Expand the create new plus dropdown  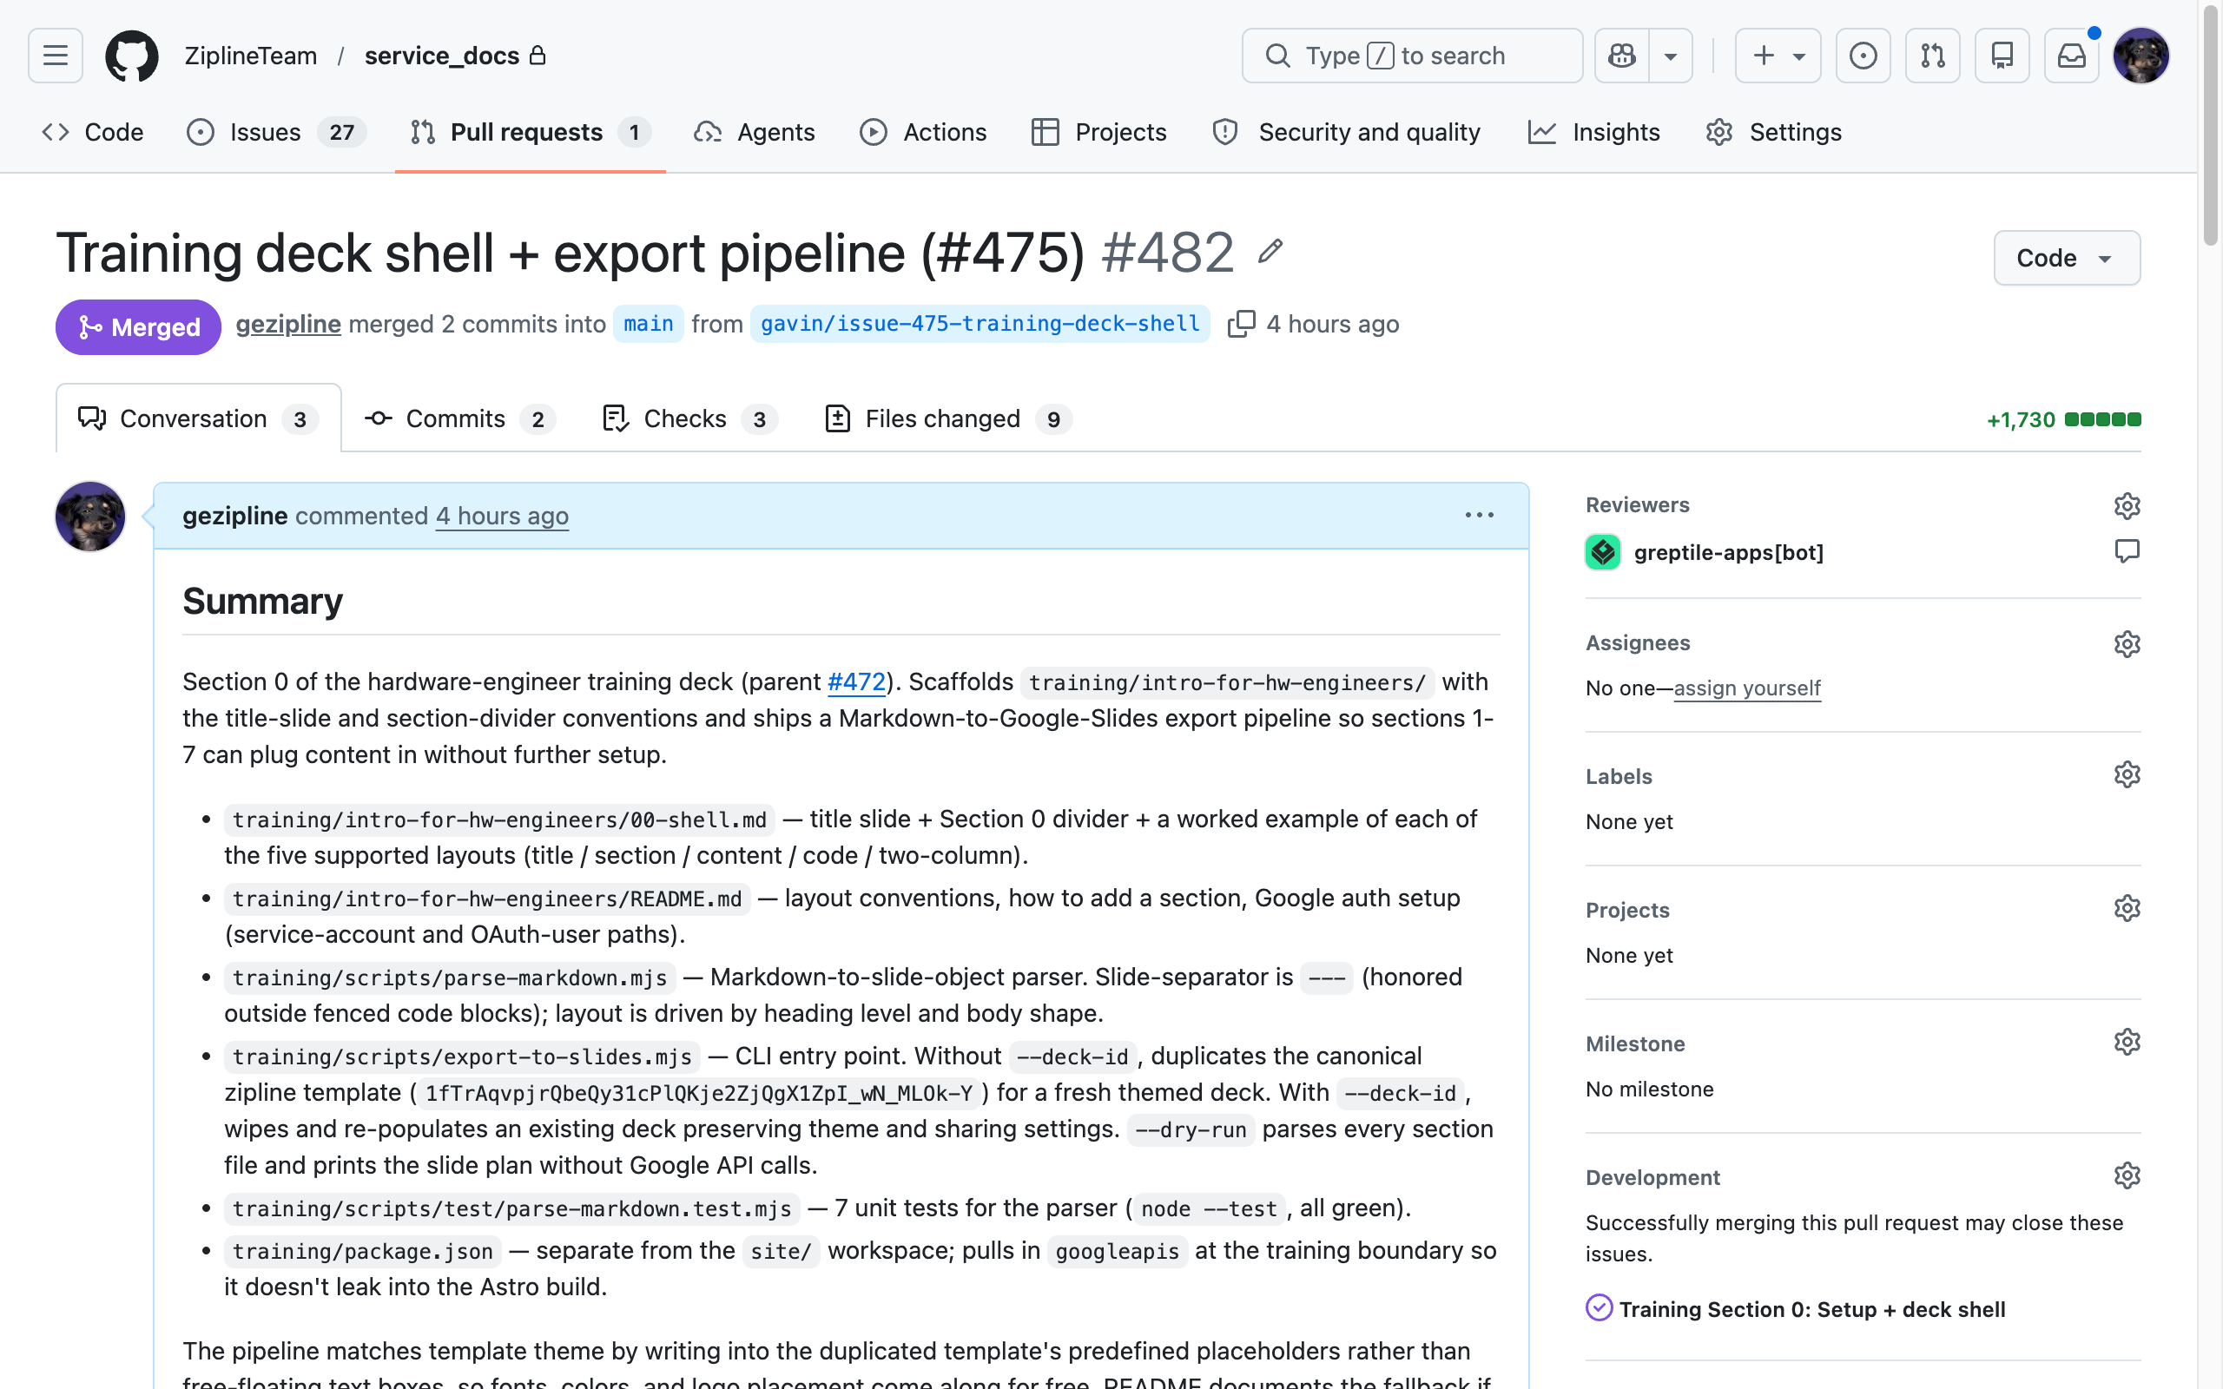(x=1778, y=56)
